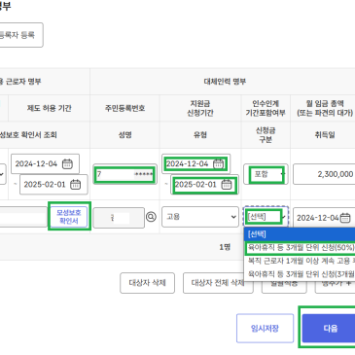Viewport: 355px width, 355px height.
Task: Open calendar for 지원금 신청기간 end date 2025-02-01
Action: [227, 185]
